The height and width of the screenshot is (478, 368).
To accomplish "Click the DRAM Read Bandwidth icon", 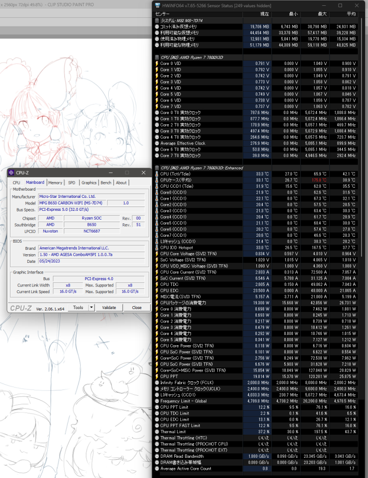I will [157, 456].
